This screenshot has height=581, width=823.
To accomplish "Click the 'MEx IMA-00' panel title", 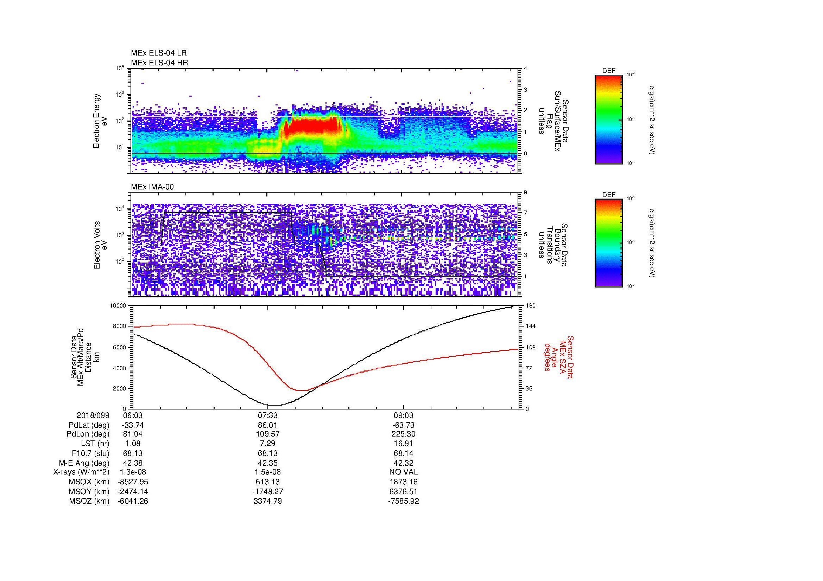I will 152,187.
